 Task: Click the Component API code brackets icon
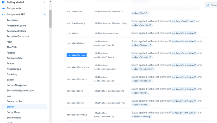pos(3,14)
